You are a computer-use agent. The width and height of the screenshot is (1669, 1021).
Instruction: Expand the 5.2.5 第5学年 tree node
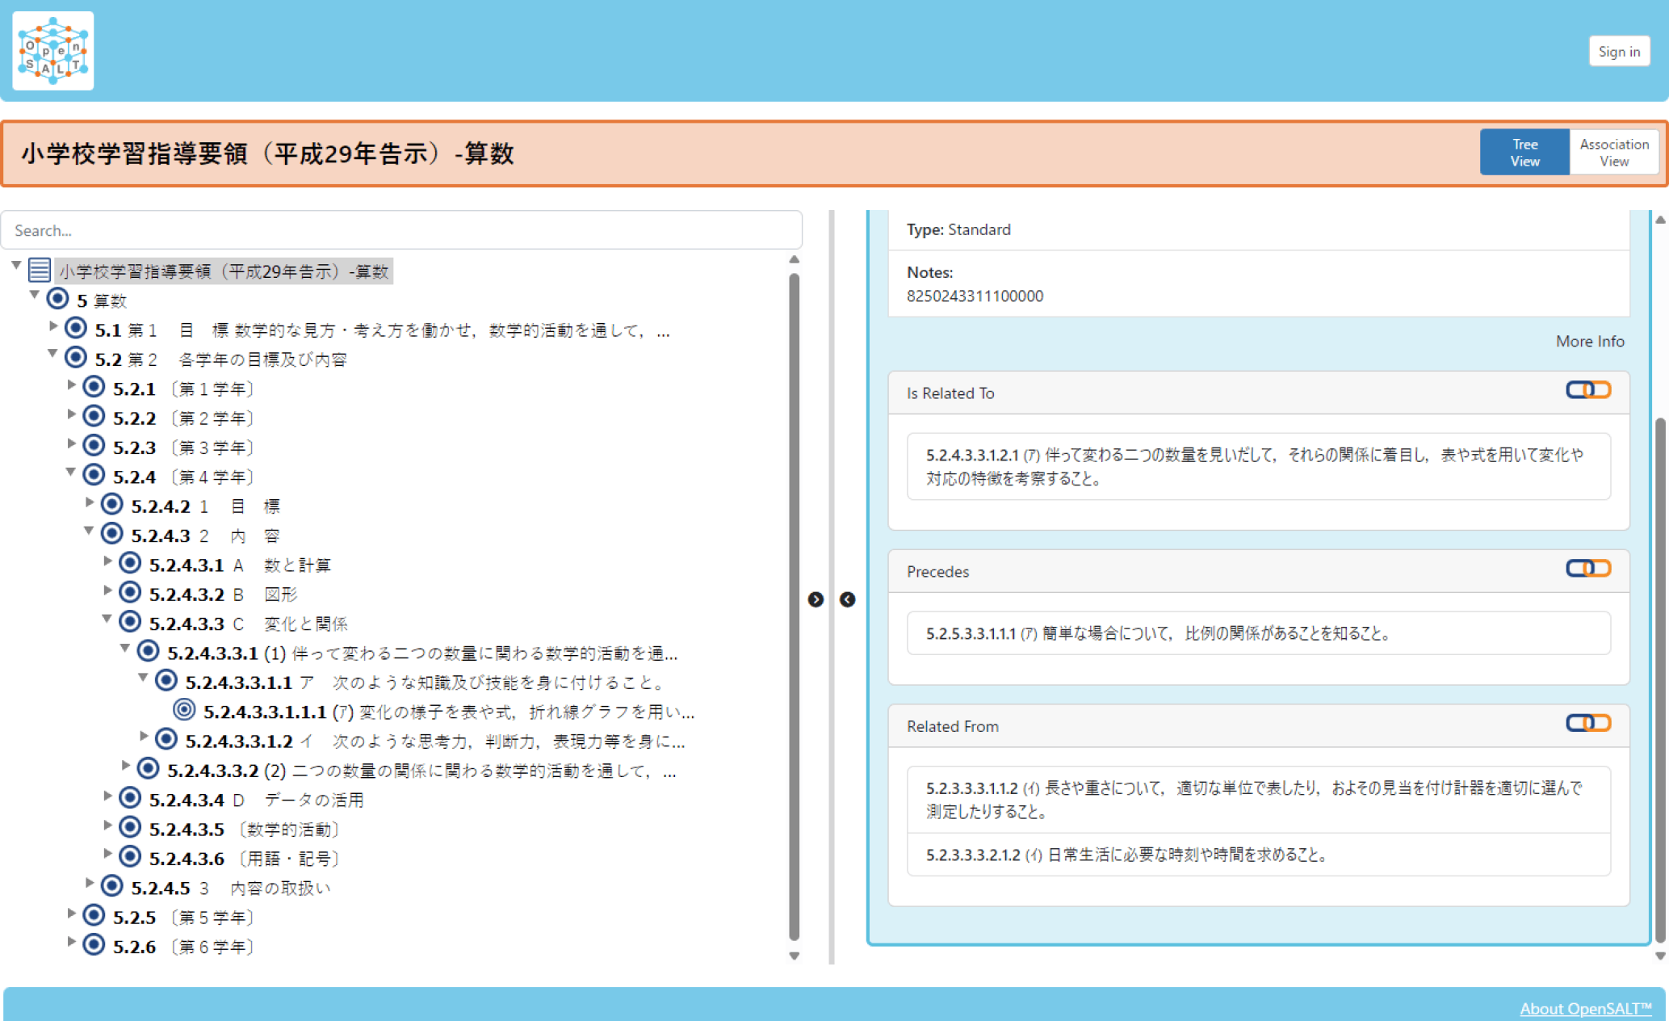click(x=71, y=914)
